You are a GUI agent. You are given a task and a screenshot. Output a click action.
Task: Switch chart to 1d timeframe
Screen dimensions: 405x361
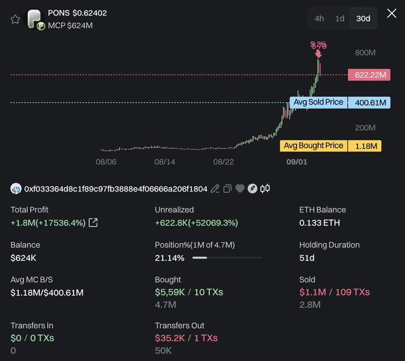pos(340,18)
